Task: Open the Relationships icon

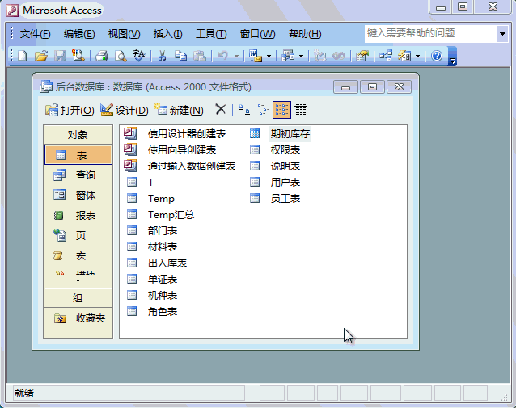Action: (386, 56)
